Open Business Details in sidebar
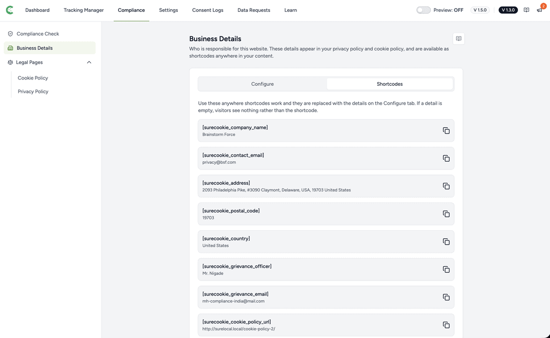 coord(49,48)
